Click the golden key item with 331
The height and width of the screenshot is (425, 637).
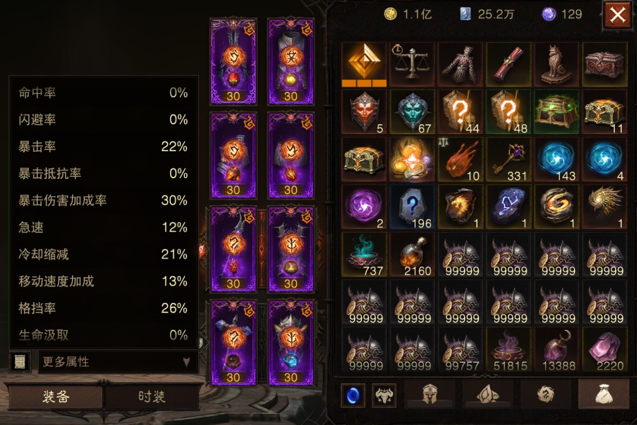[x=508, y=159]
